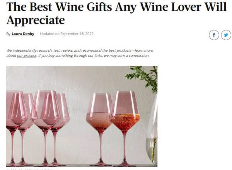Click the word 'Appreciate' in the headline
Image resolution: width=232 pixels, height=170 pixels.
(36, 20)
